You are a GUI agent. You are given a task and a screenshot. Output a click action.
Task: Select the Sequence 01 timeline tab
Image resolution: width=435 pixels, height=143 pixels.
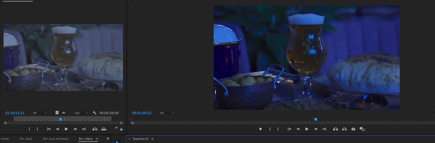click(141, 139)
